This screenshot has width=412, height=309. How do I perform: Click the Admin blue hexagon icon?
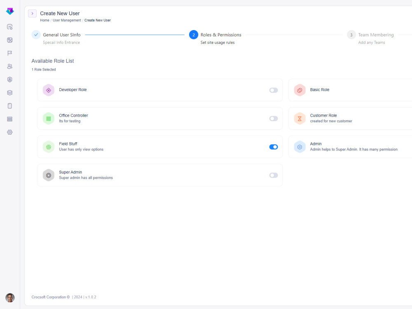click(x=300, y=147)
